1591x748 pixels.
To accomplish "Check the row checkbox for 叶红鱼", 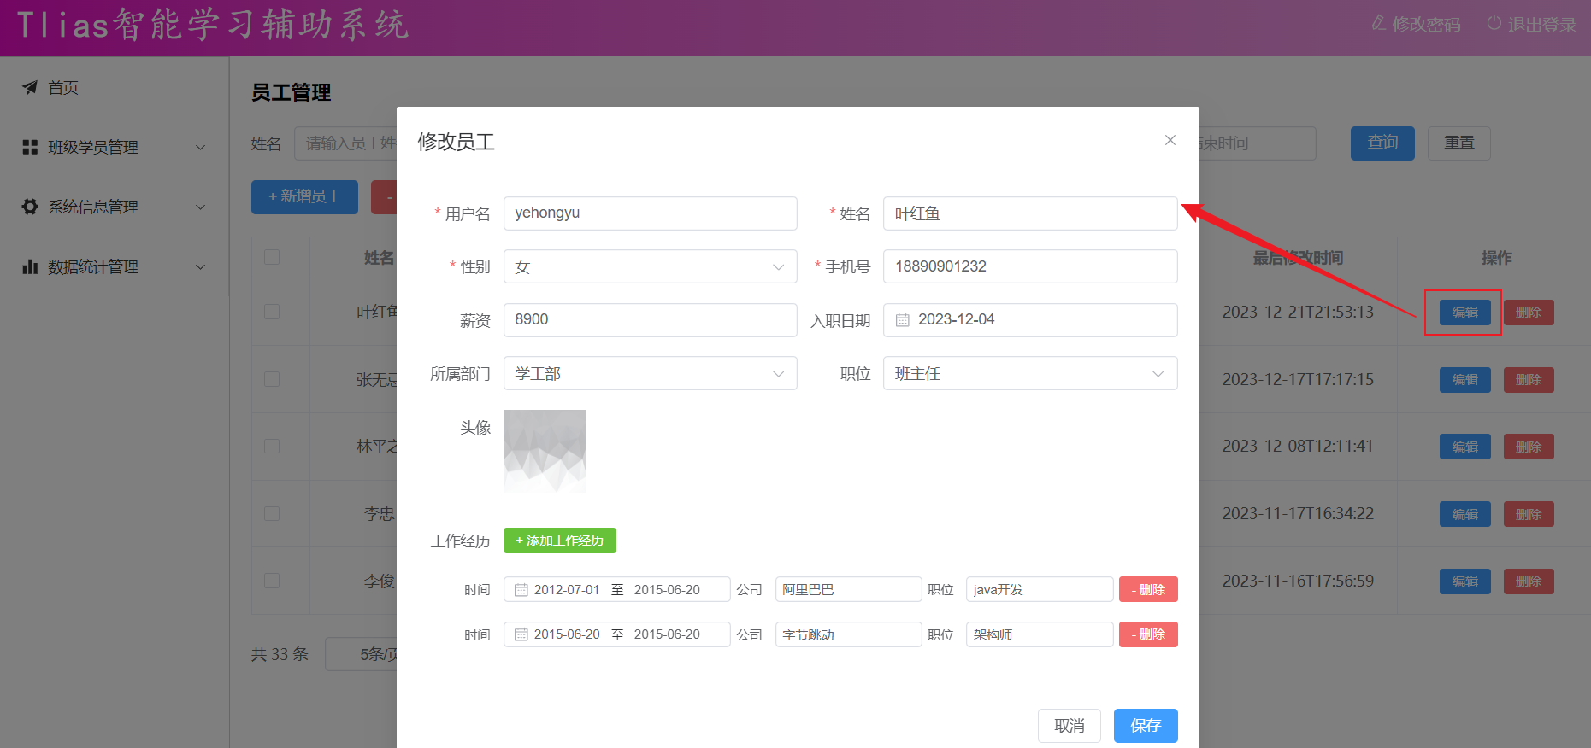I will tap(272, 312).
